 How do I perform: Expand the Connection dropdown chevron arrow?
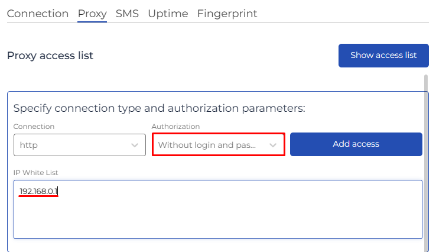(x=134, y=145)
